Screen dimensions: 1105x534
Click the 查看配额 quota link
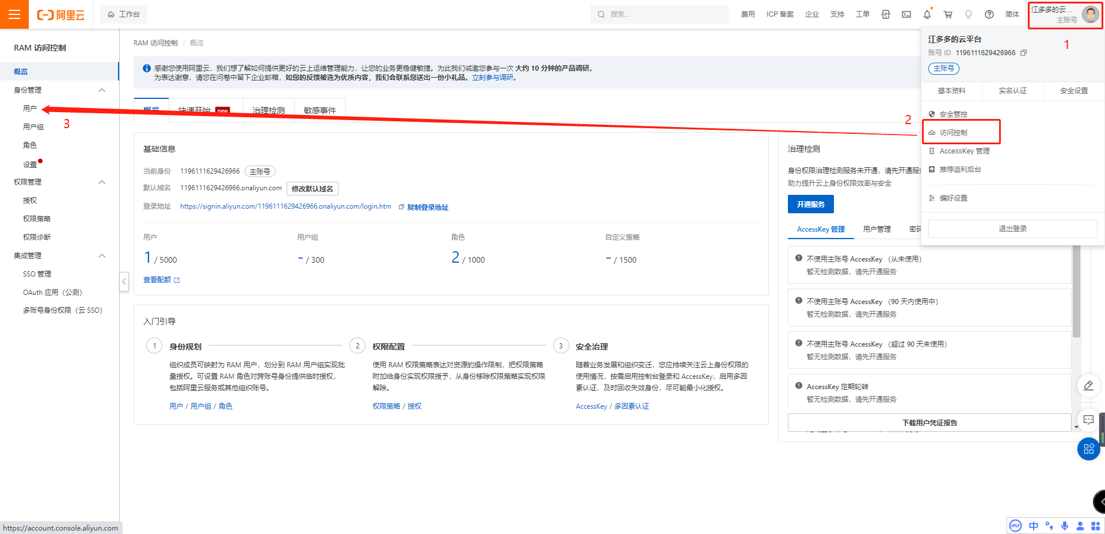[161, 280]
